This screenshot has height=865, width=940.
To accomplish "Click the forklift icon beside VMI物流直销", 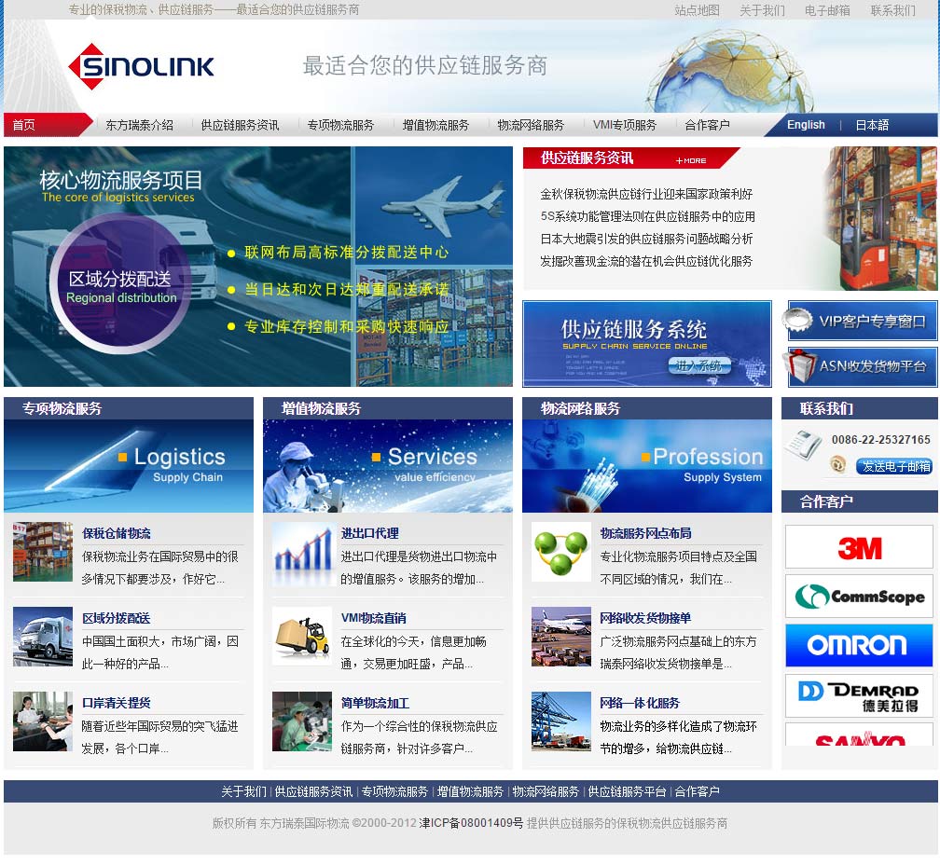I will coord(301,637).
